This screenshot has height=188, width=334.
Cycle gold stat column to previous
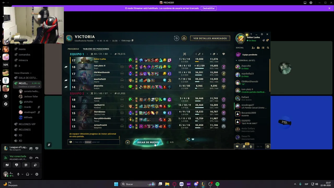click(211, 54)
